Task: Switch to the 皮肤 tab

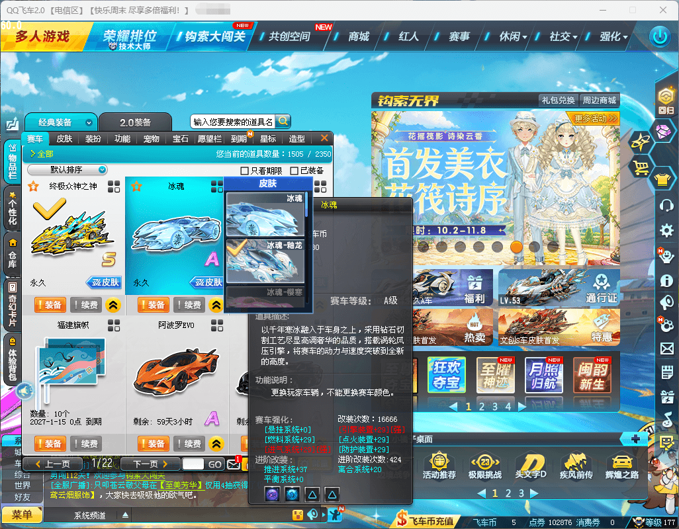Action: click(x=64, y=138)
